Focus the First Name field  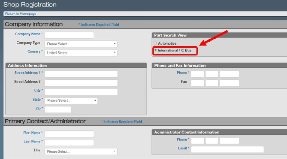pyautogui.click(x=69, y=134)
